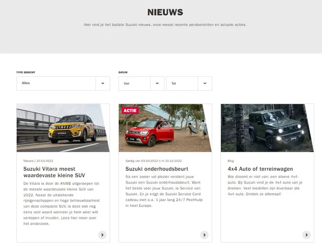
Task: Click the 'Nieuws | 10-10-2022' label
Action: pos(38,161)
